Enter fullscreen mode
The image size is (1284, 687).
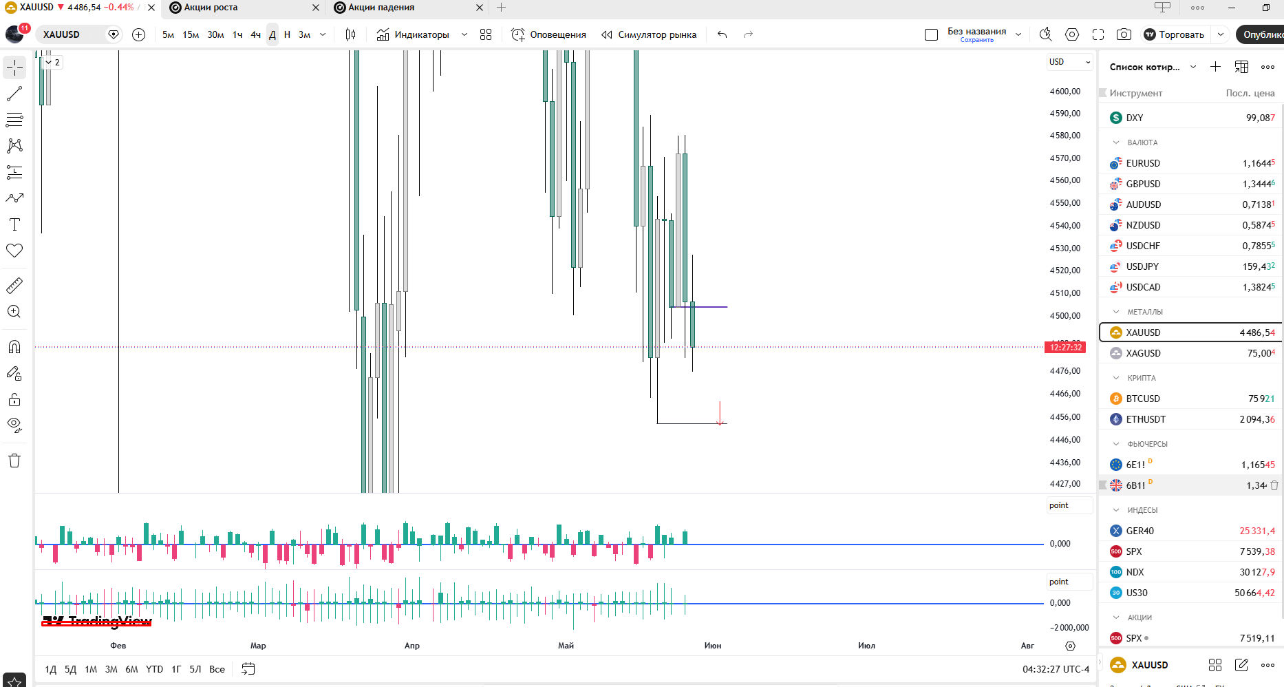[1098, 34]
